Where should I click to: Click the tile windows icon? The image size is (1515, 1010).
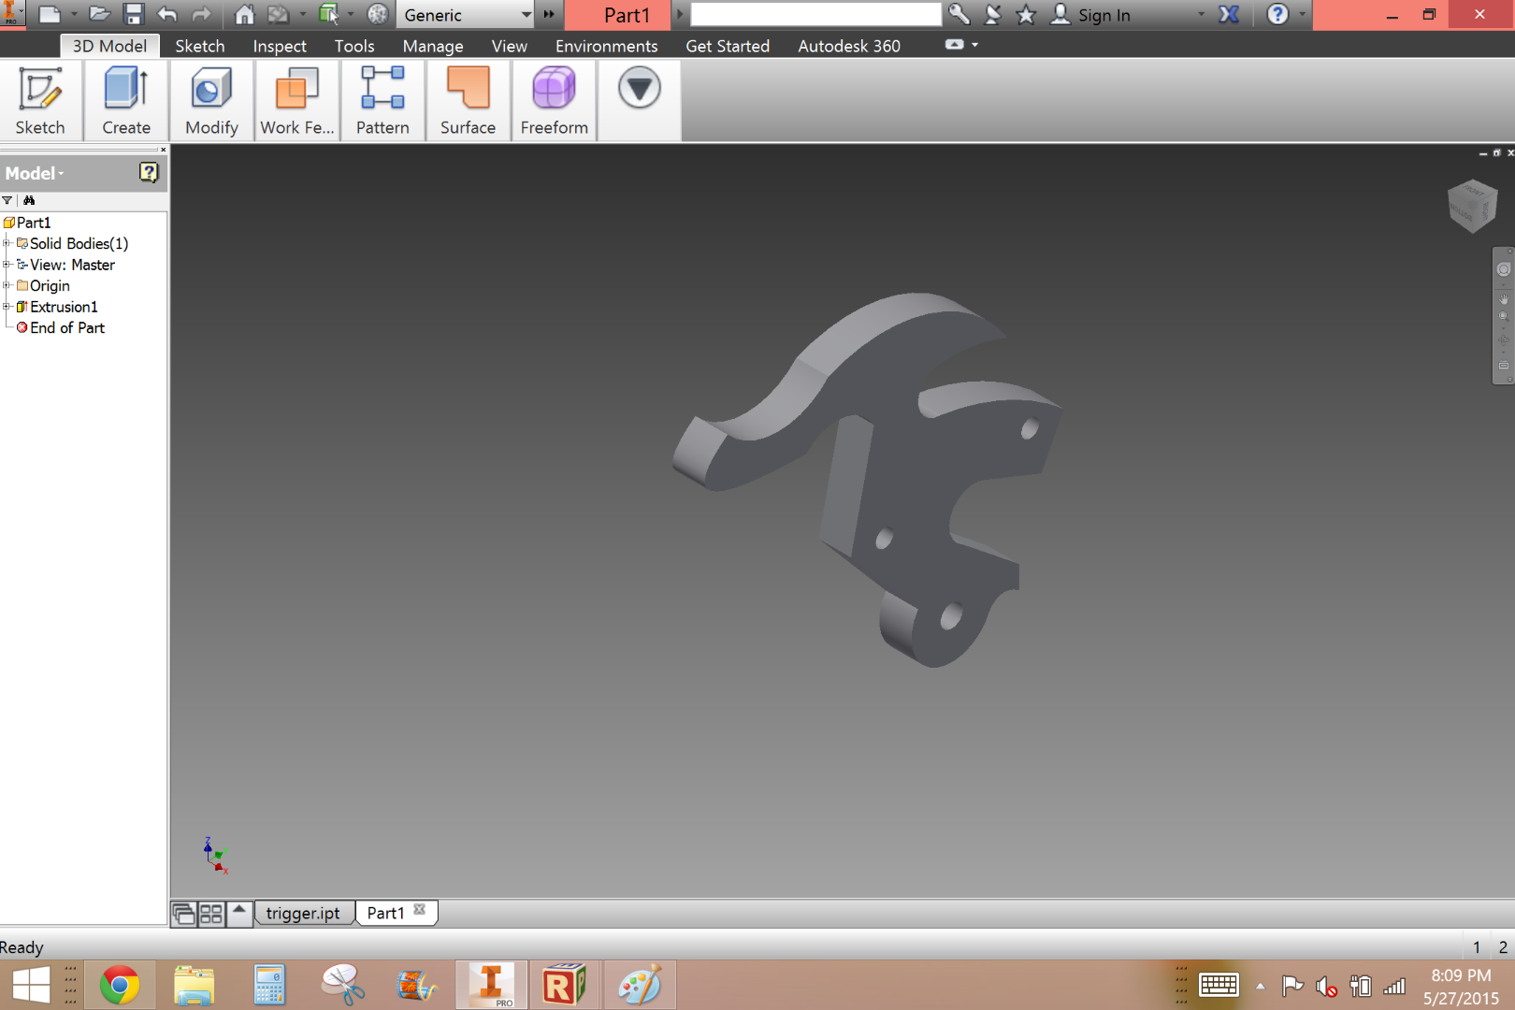[x=211, y=914]
